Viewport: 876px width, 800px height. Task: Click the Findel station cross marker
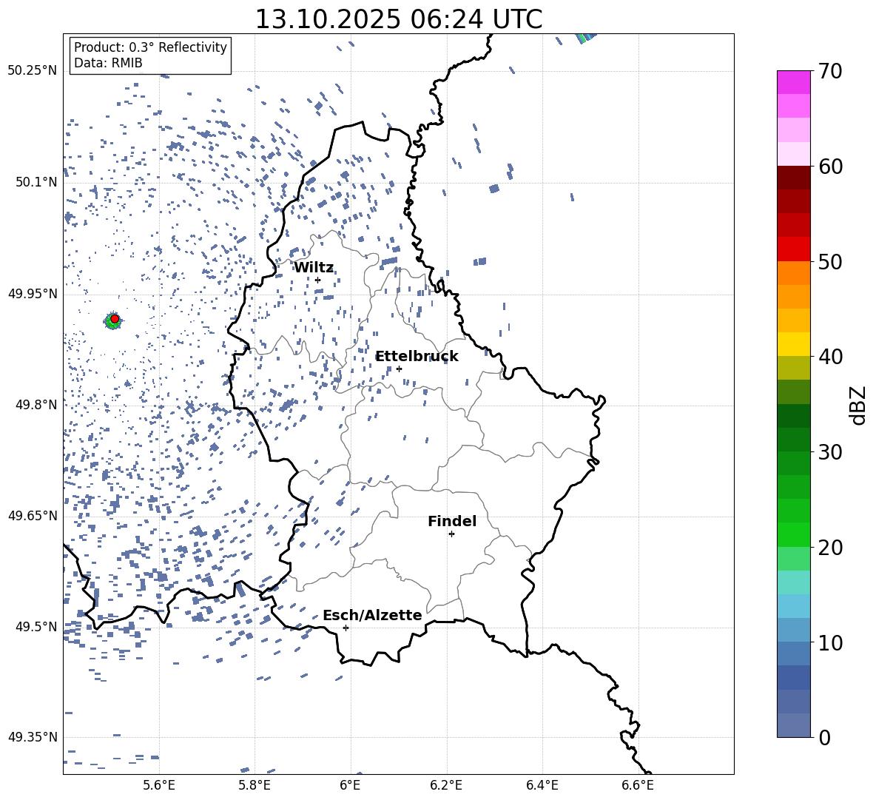451,534
